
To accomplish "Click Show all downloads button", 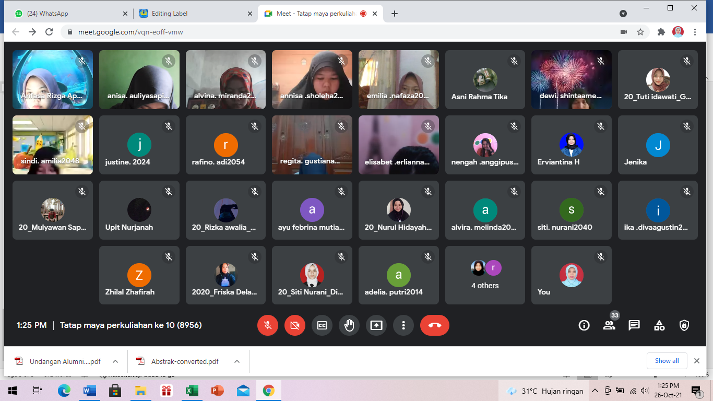I will [667, 361].
